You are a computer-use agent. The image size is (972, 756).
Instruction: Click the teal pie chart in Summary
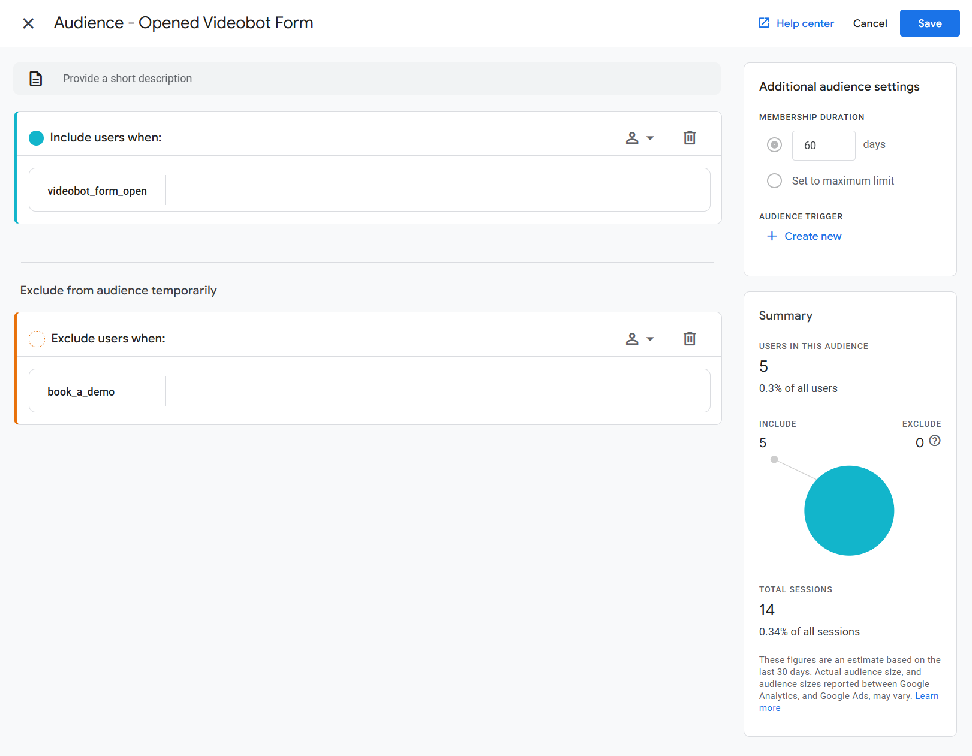tap(848, 510)
